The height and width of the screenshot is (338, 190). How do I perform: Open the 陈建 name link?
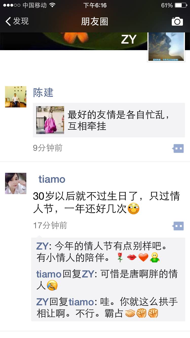pos(43,93)
